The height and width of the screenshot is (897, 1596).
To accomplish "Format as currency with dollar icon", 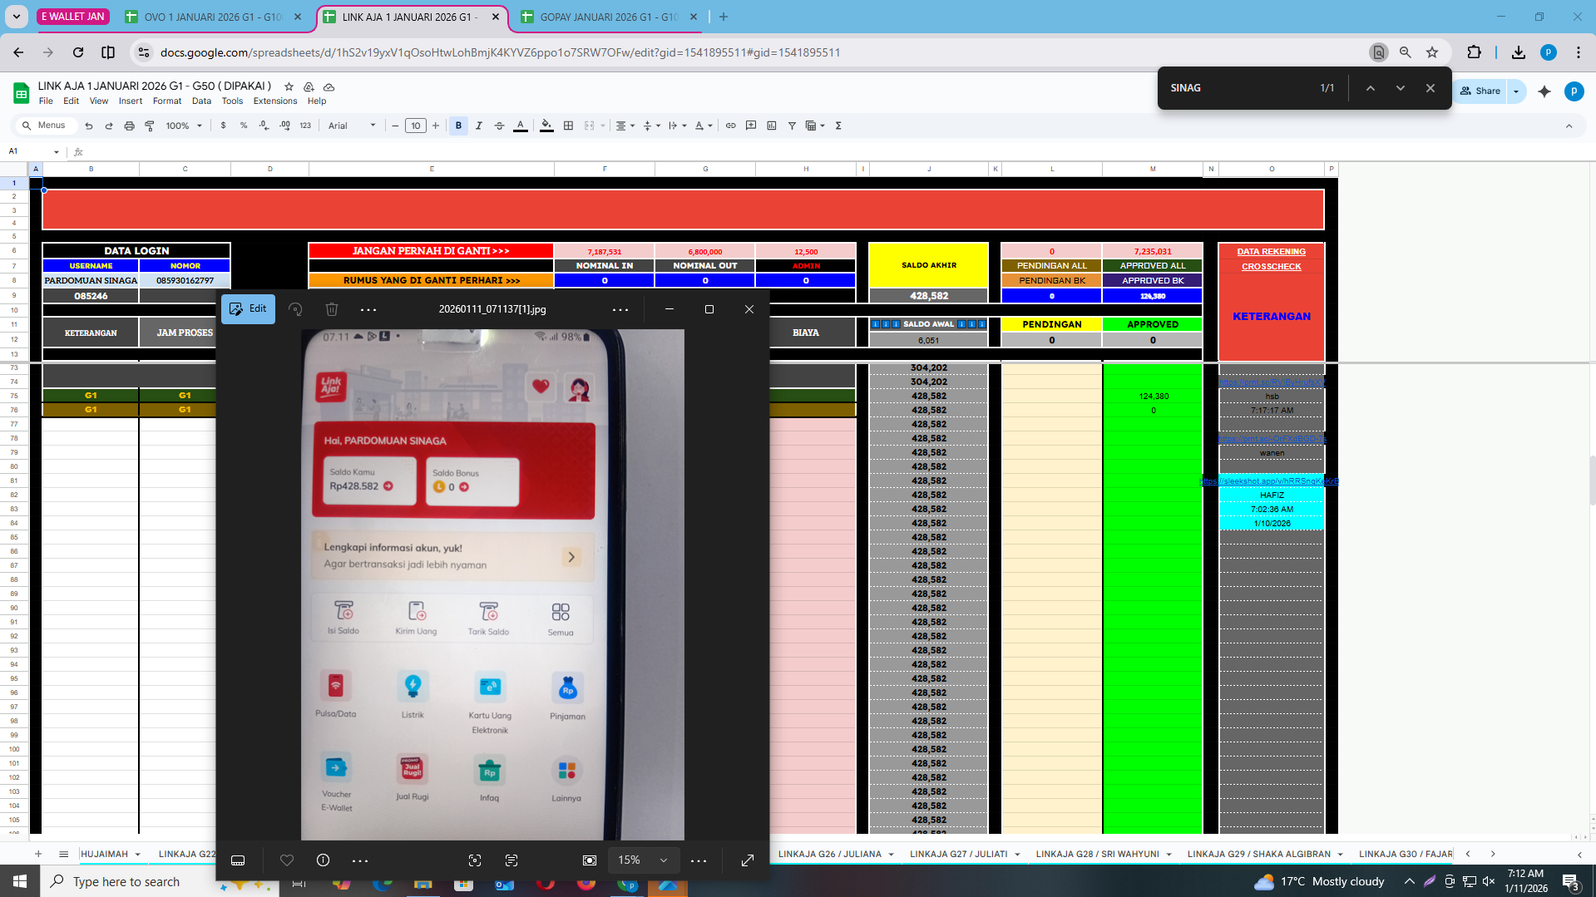I will pos(223,126).
